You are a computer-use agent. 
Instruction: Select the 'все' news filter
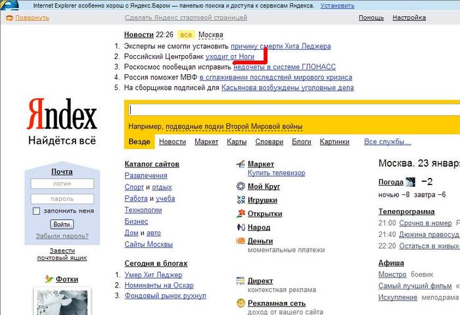[186, 35]
